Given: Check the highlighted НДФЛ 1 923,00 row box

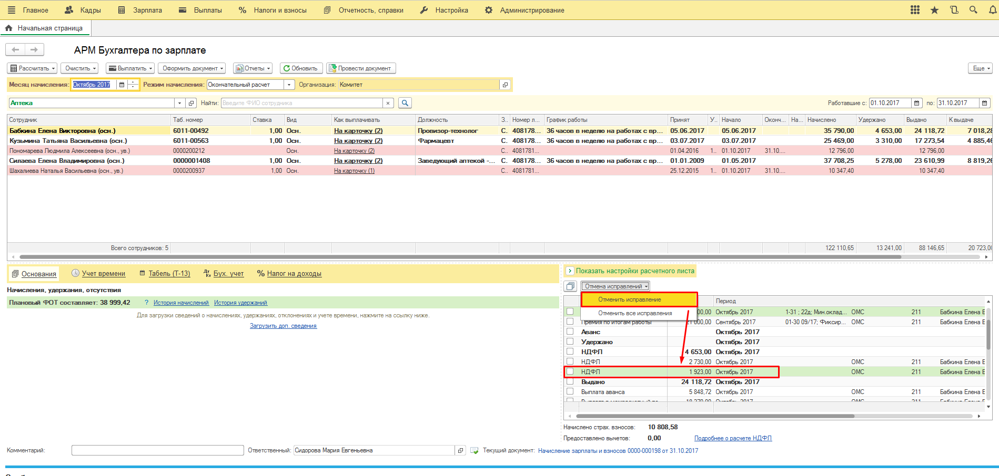Looking at the screenshot, I should pyautogui.click(x=570, y=371).
